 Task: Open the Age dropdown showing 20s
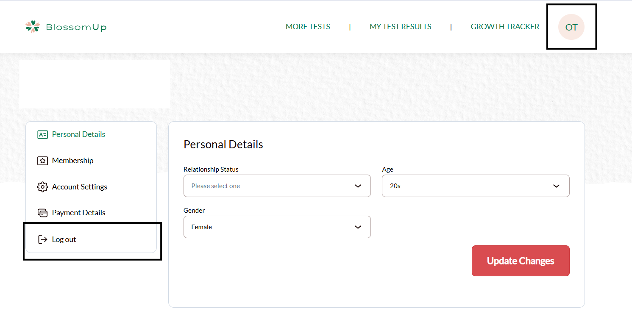[x=476, y=186]
